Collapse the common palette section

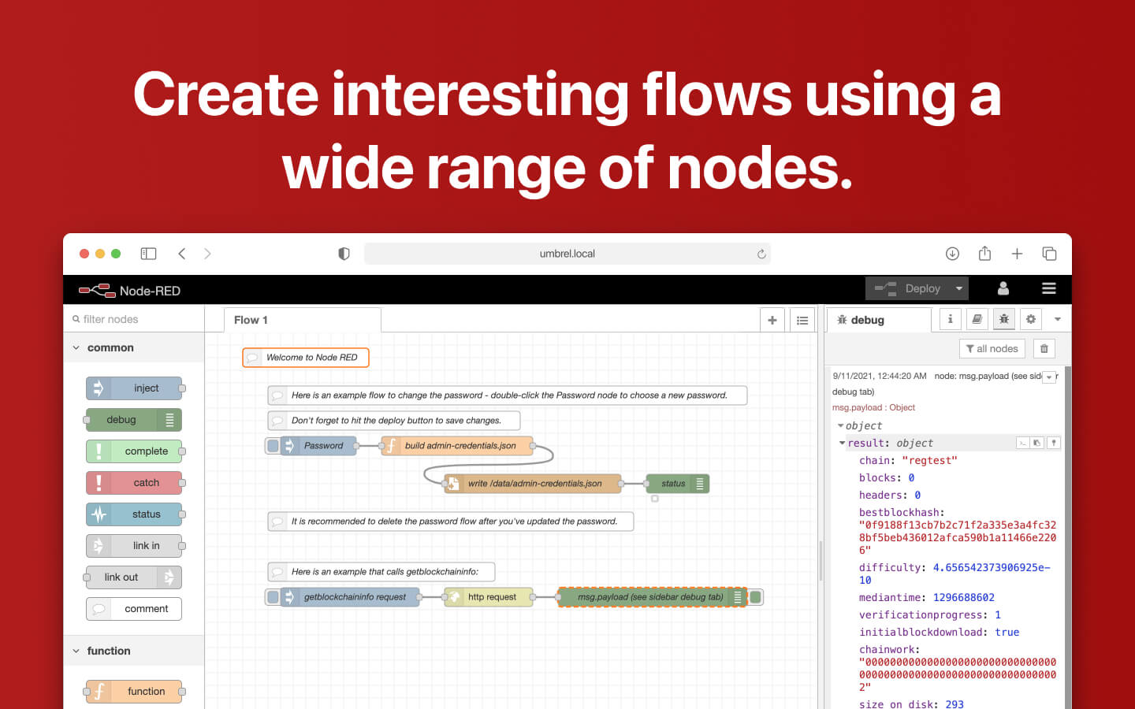point(76,347)
